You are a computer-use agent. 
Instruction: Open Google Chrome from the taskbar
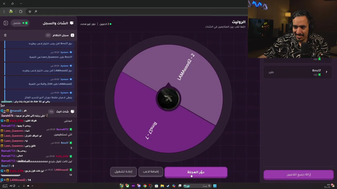coord(145,186)
